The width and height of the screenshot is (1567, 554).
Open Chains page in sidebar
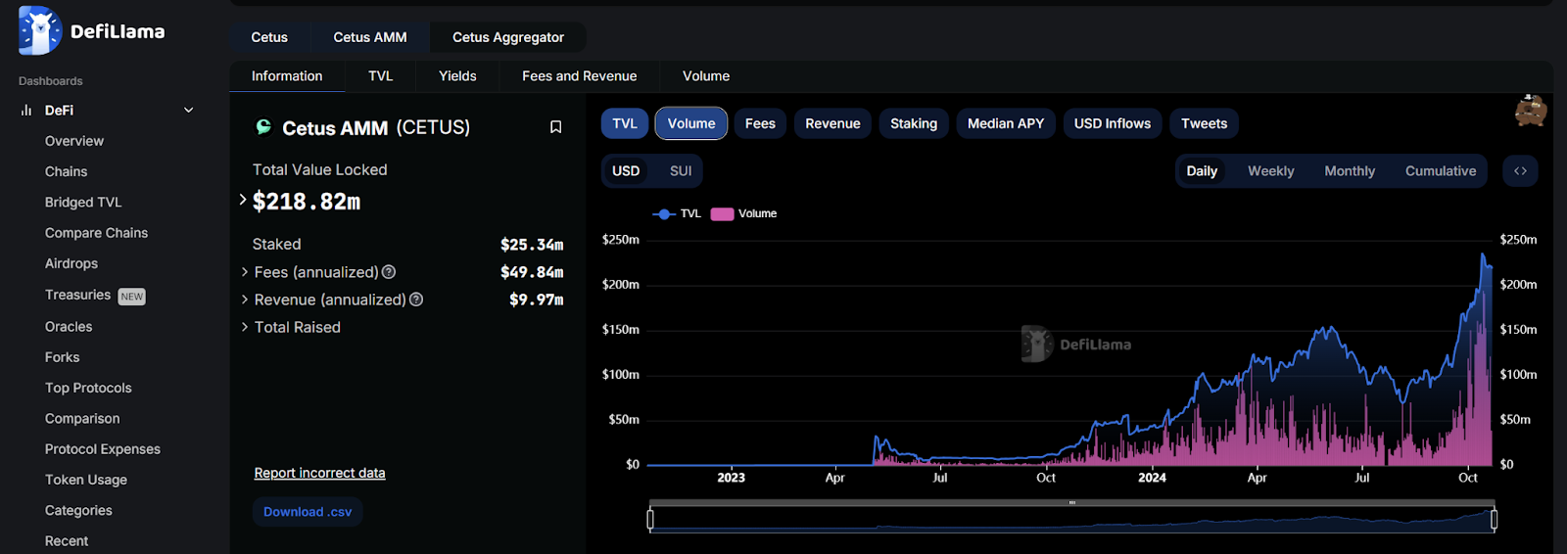click(x=66, y=171)
